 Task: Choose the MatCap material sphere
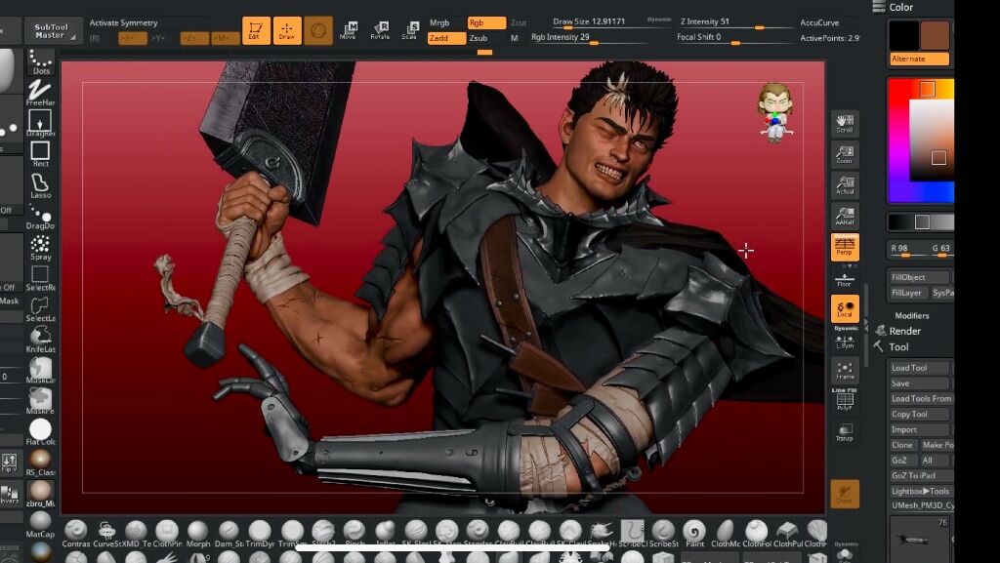pyautogui.click(x=40, y=524)
